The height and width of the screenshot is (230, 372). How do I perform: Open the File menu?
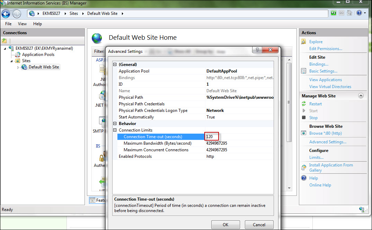[x=8, y=24]
